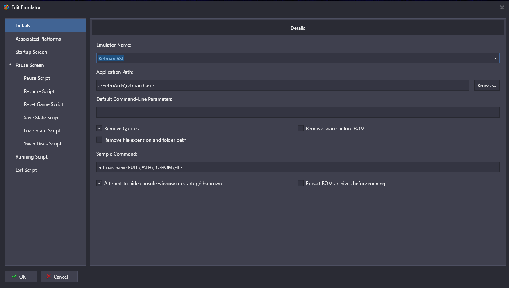This screenshot has height=288, width=509.
Task: Enable Remove space before ROM
Action: pos(301,128)
